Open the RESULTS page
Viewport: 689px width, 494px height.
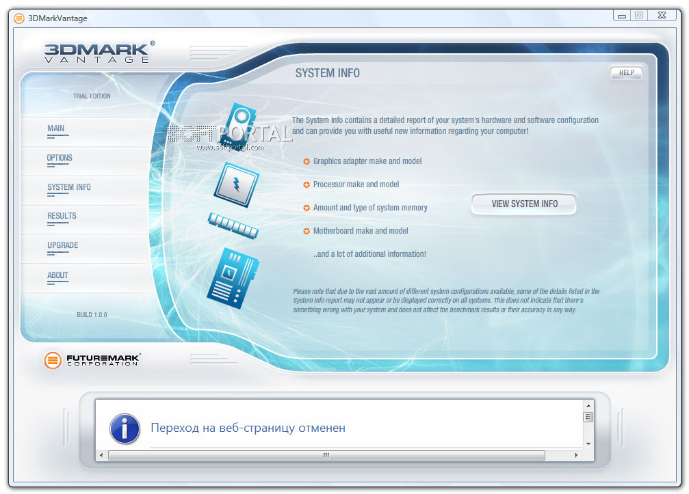pyautogui.click(x=62, y=216)
